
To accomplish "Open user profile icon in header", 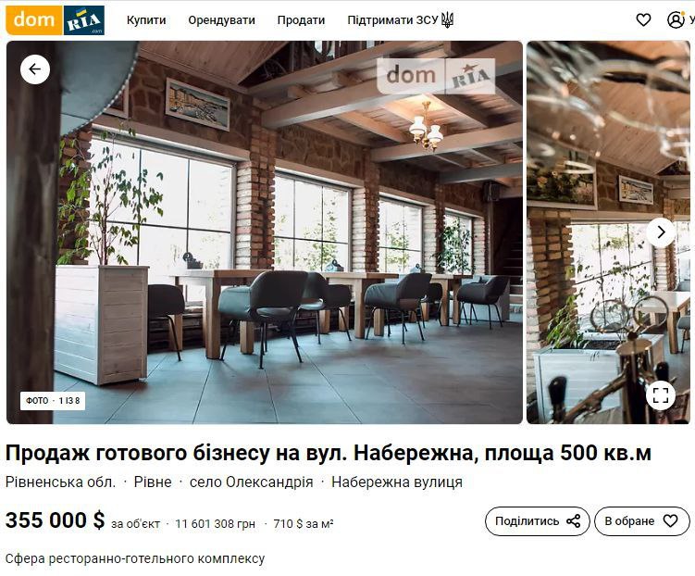I will coord(676,20).
